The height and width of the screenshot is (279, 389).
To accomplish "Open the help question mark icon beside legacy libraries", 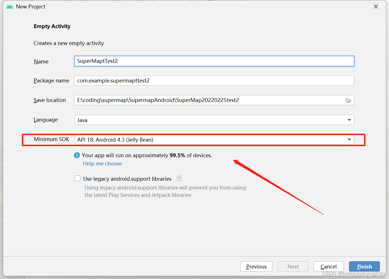I will 179,178.
